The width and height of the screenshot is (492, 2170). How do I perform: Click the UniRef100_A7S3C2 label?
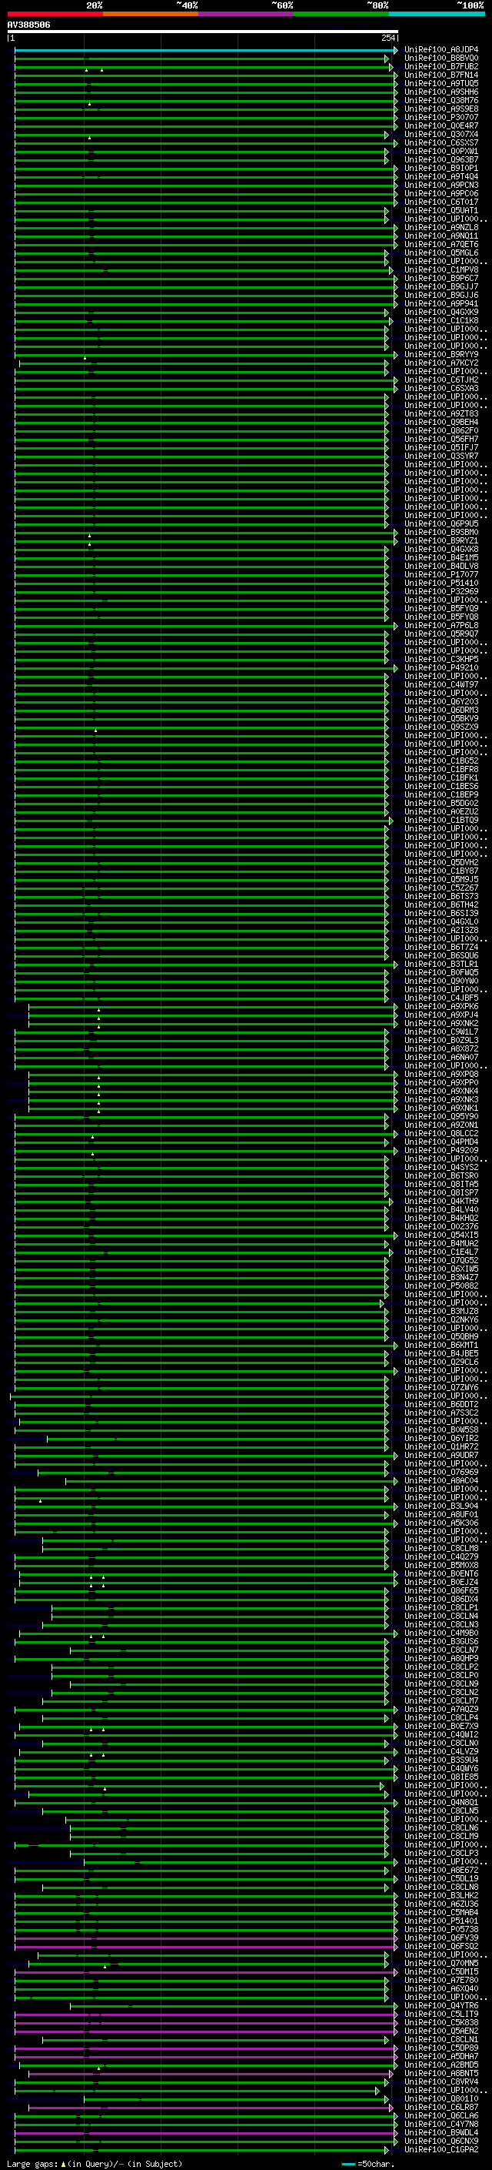[441, 1413]
